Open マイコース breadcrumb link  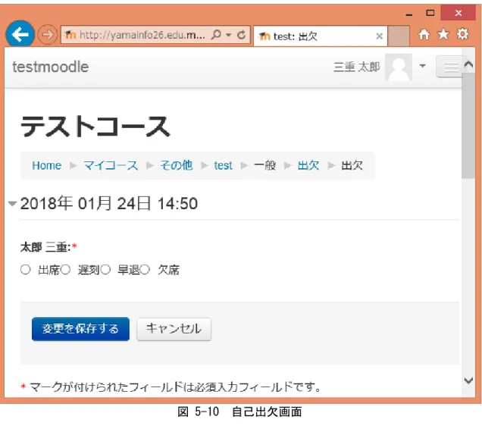[x=111, y=166]
